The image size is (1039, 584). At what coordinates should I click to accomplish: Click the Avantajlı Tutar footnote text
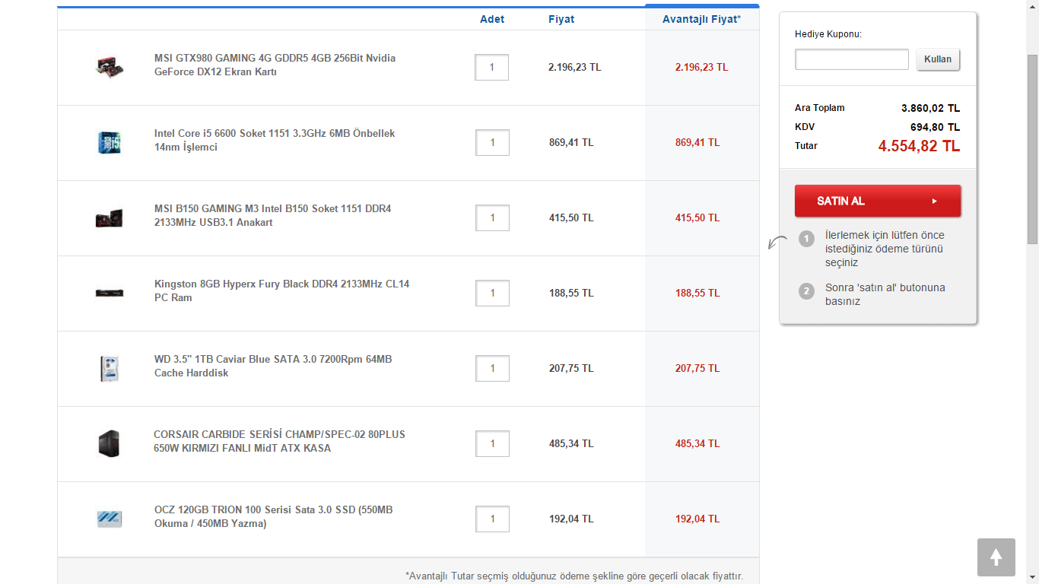point(574,576)
